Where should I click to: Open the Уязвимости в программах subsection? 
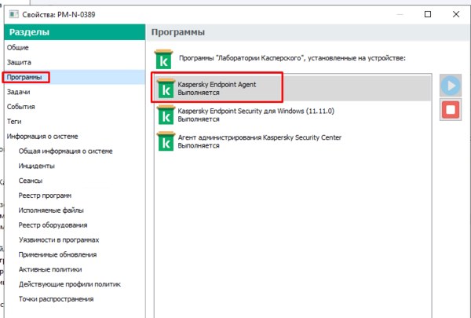coord(59,239)
